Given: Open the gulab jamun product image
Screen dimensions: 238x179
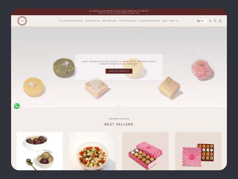Looking at the screenshot, I should 40,151.
